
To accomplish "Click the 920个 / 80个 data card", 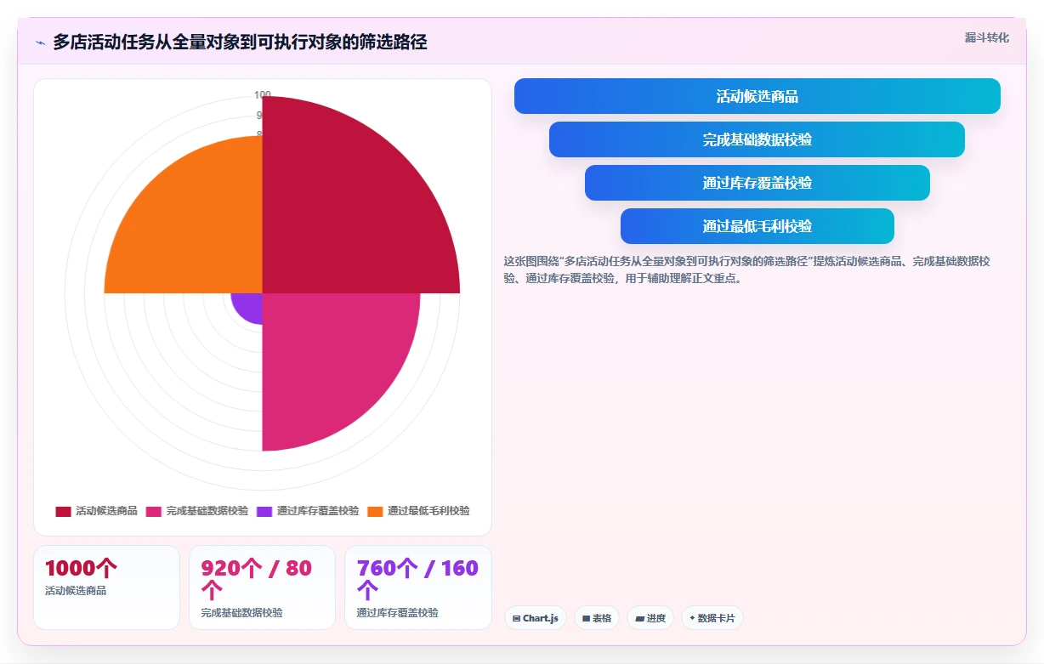I will [262, 587].
